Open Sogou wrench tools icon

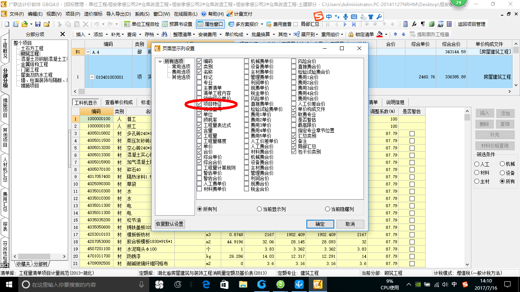379,17
